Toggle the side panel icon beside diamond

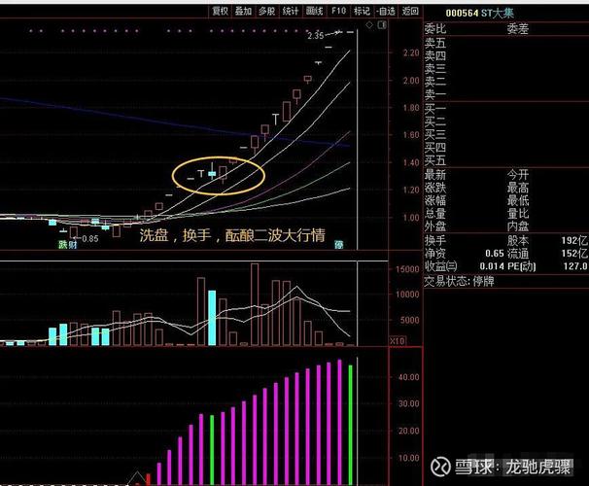pyautogui.click(x=382, y=25)
